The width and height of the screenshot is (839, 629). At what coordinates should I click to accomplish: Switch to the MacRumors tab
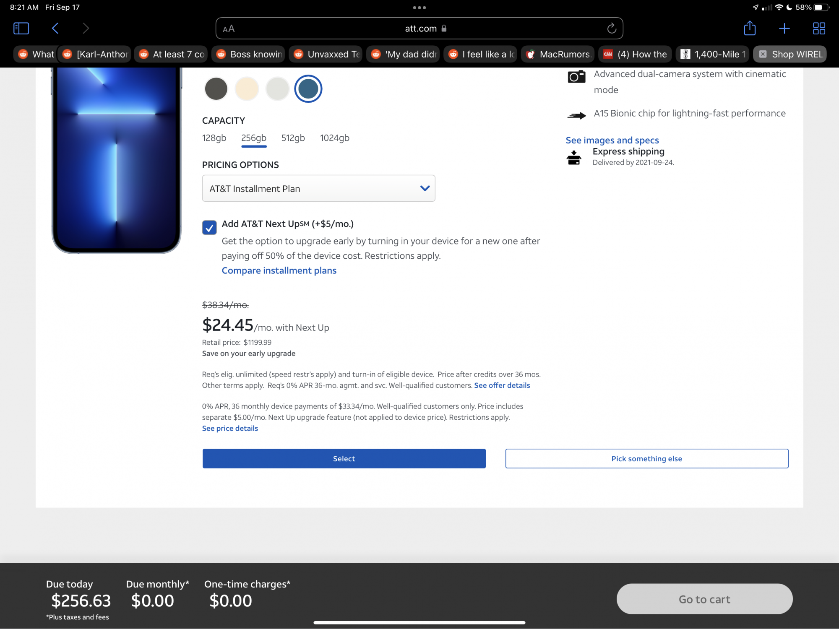coord(558,54)
